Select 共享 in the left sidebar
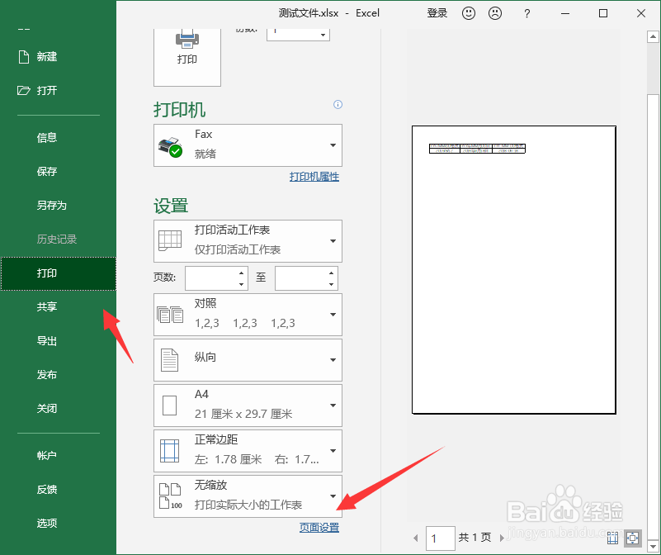The width and height of the screenshot is (661, 555). (47, 306)
